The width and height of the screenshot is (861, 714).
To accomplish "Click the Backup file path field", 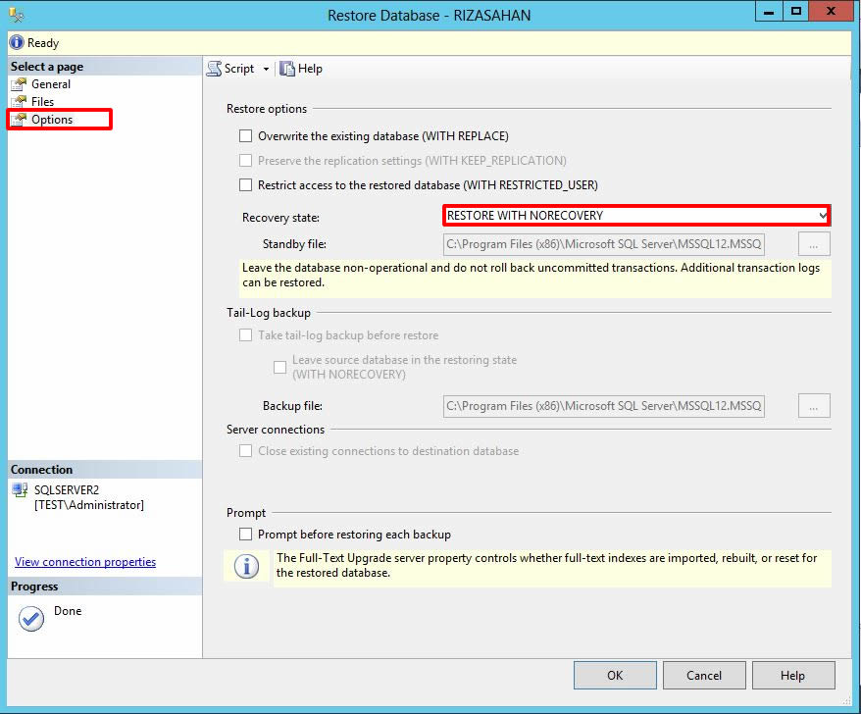I will [603, 406].
